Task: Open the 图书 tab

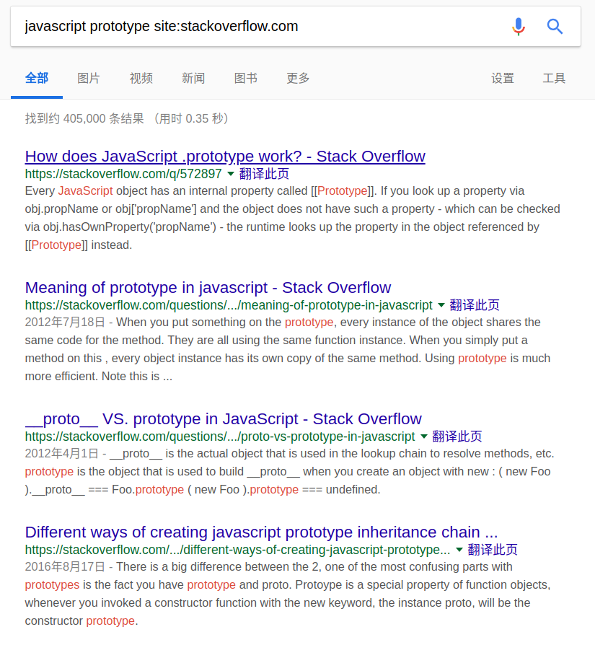Action: [245, 78]
